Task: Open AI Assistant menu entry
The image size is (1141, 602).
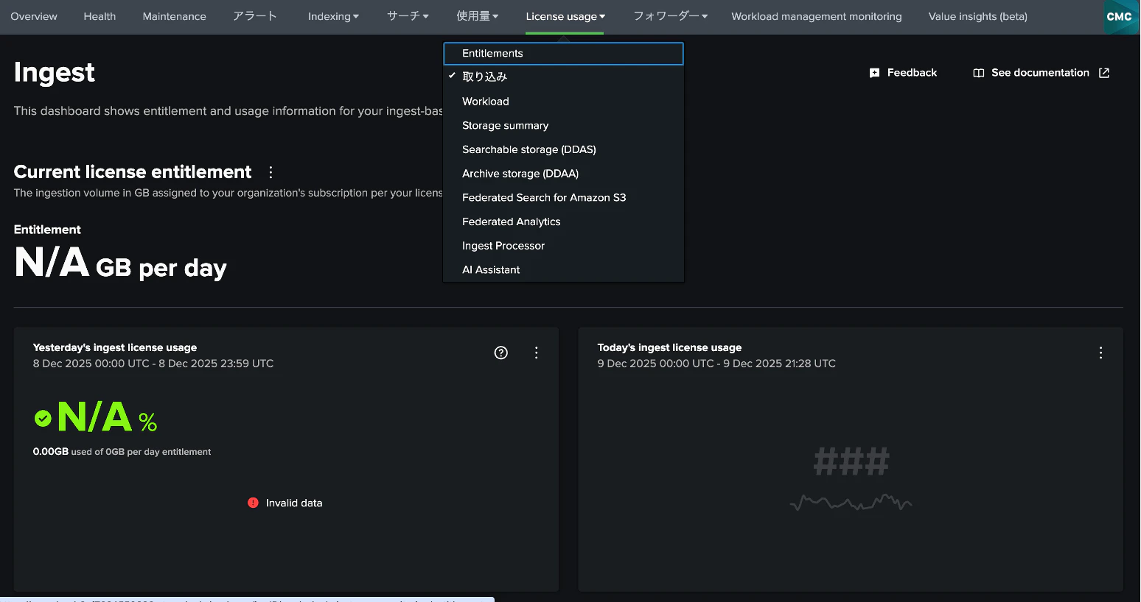Action: (564, 270)
